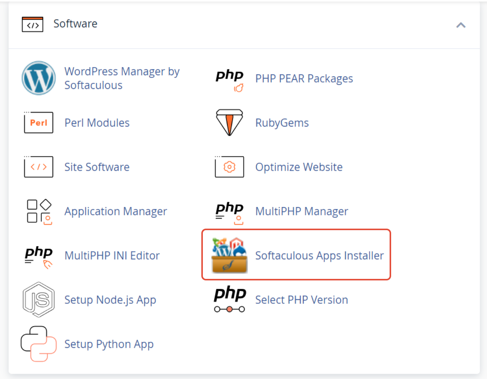The height and width of the screenshot is (379, 487).
Task: Click the Optimize Website gear icon
Action: pyautogui.click(x=229, y=166)
